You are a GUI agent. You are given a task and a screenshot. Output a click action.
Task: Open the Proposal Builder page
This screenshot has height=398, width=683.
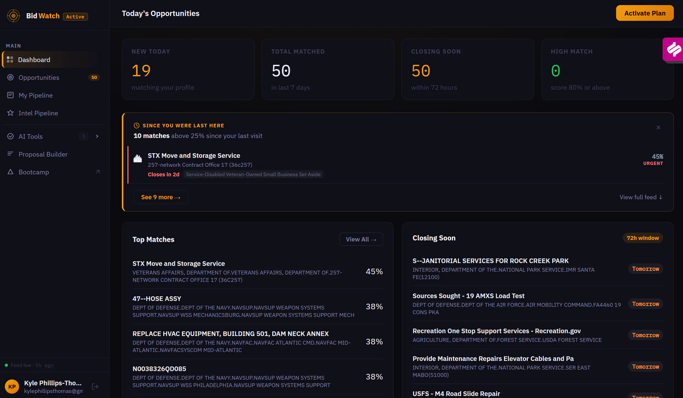point(53,154)
